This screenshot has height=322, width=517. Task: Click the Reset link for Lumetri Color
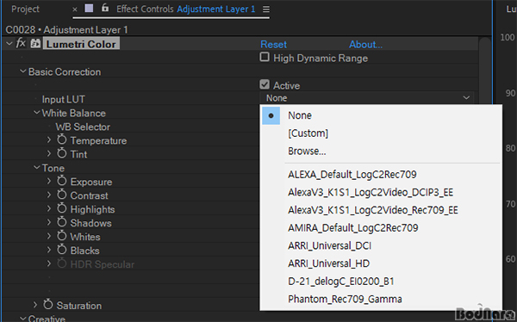tap(274, 44)
